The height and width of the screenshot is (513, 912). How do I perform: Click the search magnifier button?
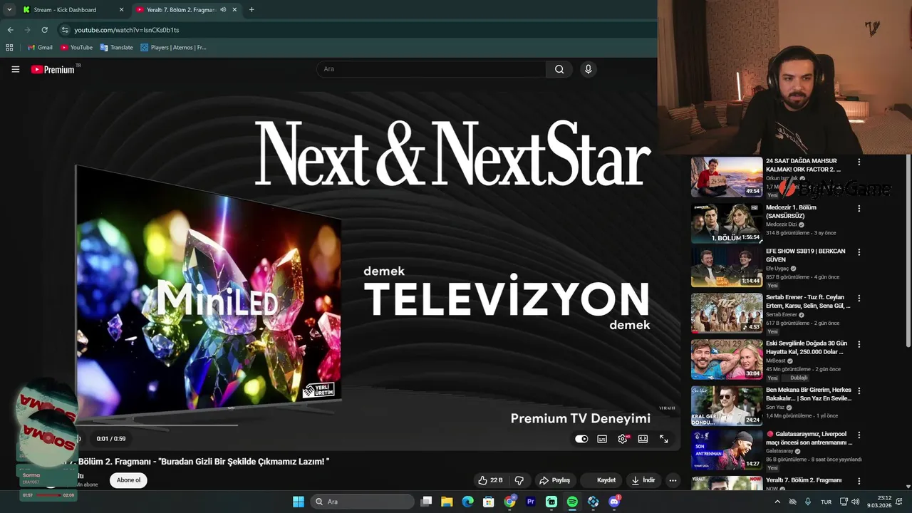(x=559, y=69)
